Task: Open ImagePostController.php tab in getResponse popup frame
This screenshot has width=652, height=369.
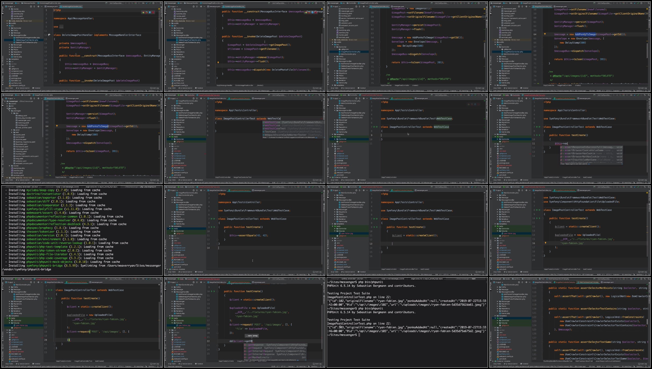Action: [217, 282]
